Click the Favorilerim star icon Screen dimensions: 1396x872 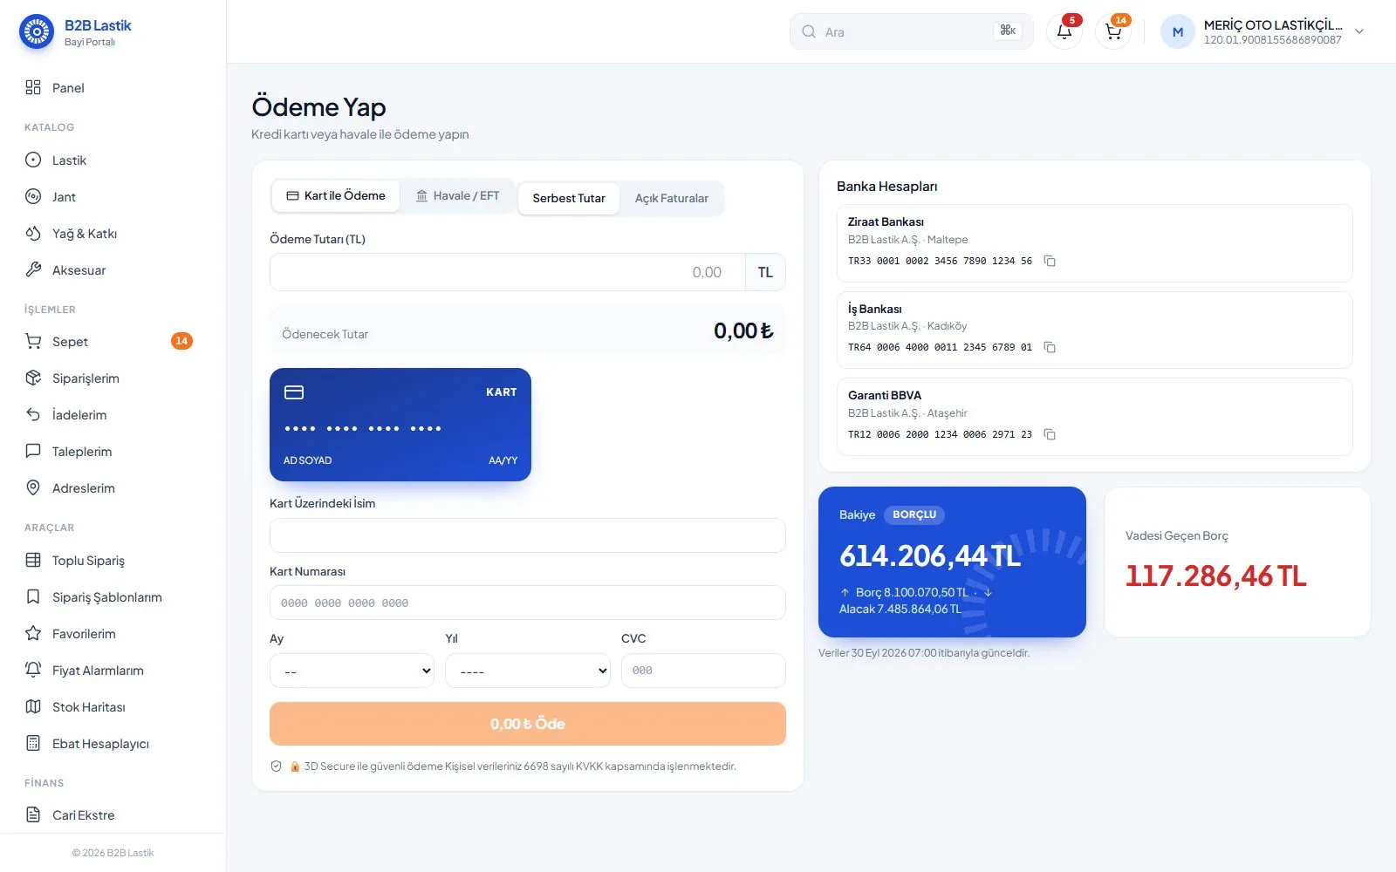coord(33,633)
